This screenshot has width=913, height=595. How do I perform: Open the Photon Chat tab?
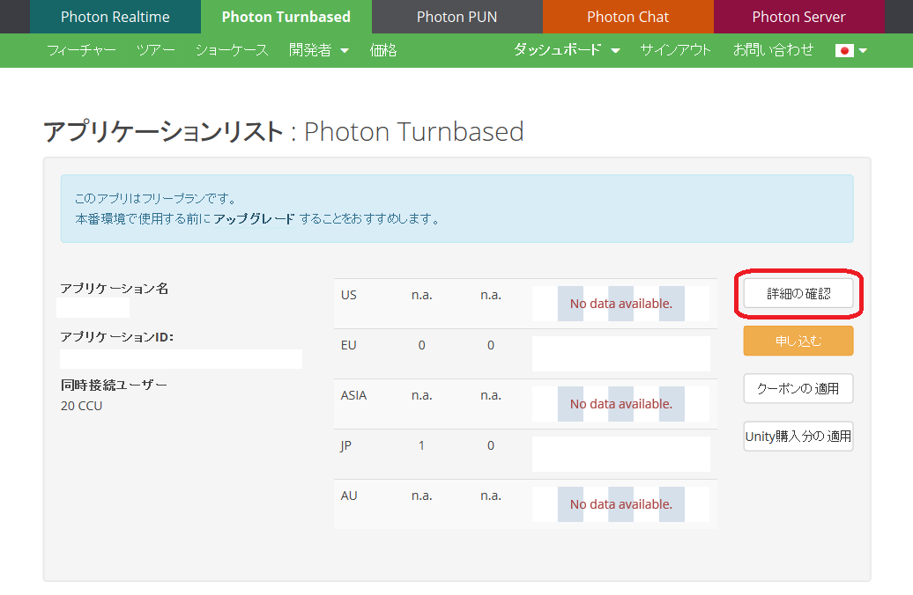(x=627, y=17)
